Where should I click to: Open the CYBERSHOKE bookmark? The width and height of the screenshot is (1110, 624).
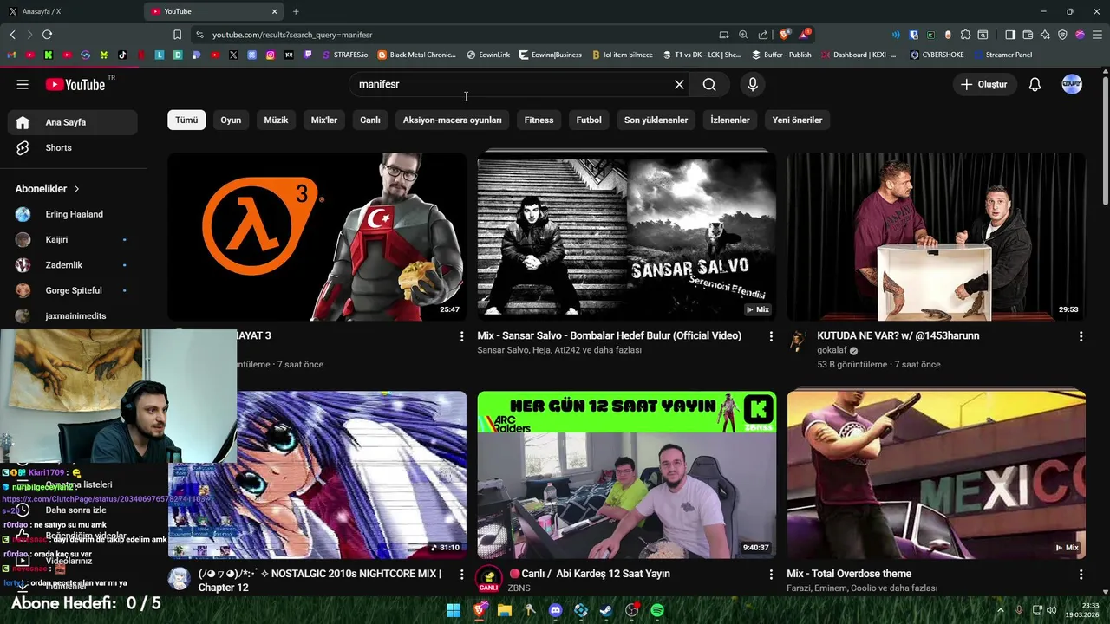click(x=937, y=55)
